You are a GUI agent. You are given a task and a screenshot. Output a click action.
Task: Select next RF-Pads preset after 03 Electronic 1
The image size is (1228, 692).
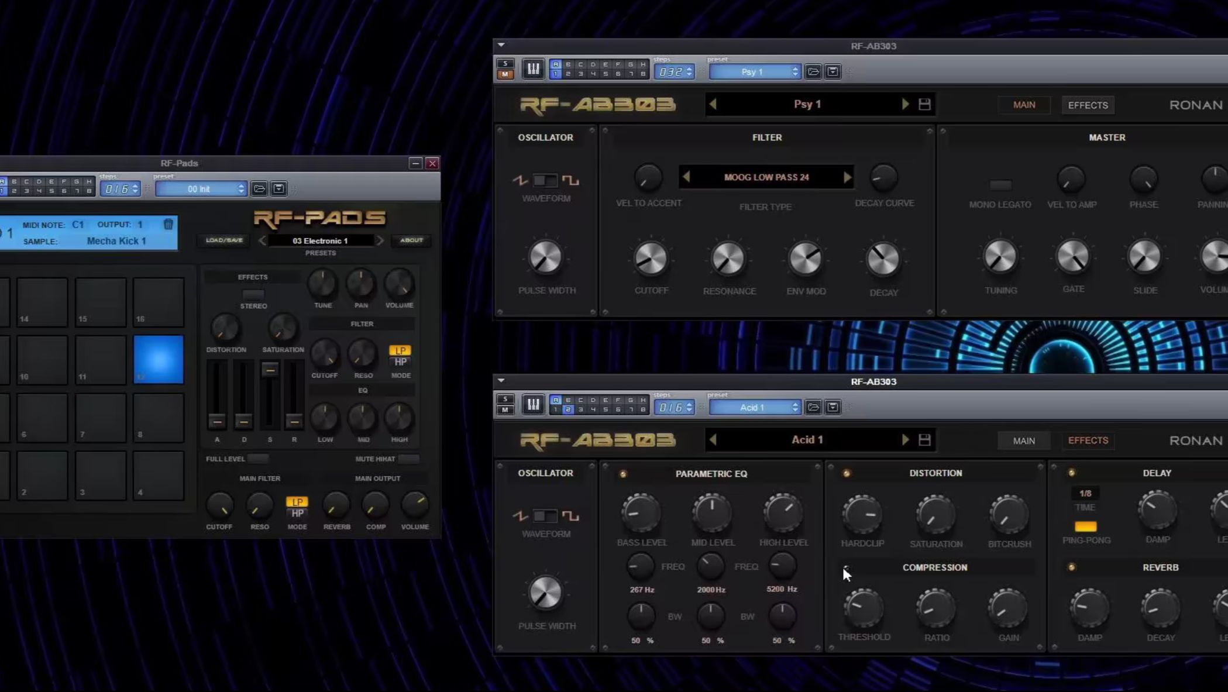click(380, 240)
